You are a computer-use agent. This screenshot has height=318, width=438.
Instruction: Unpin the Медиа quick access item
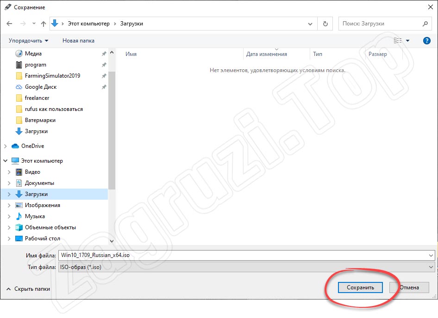tap(104, 54)
